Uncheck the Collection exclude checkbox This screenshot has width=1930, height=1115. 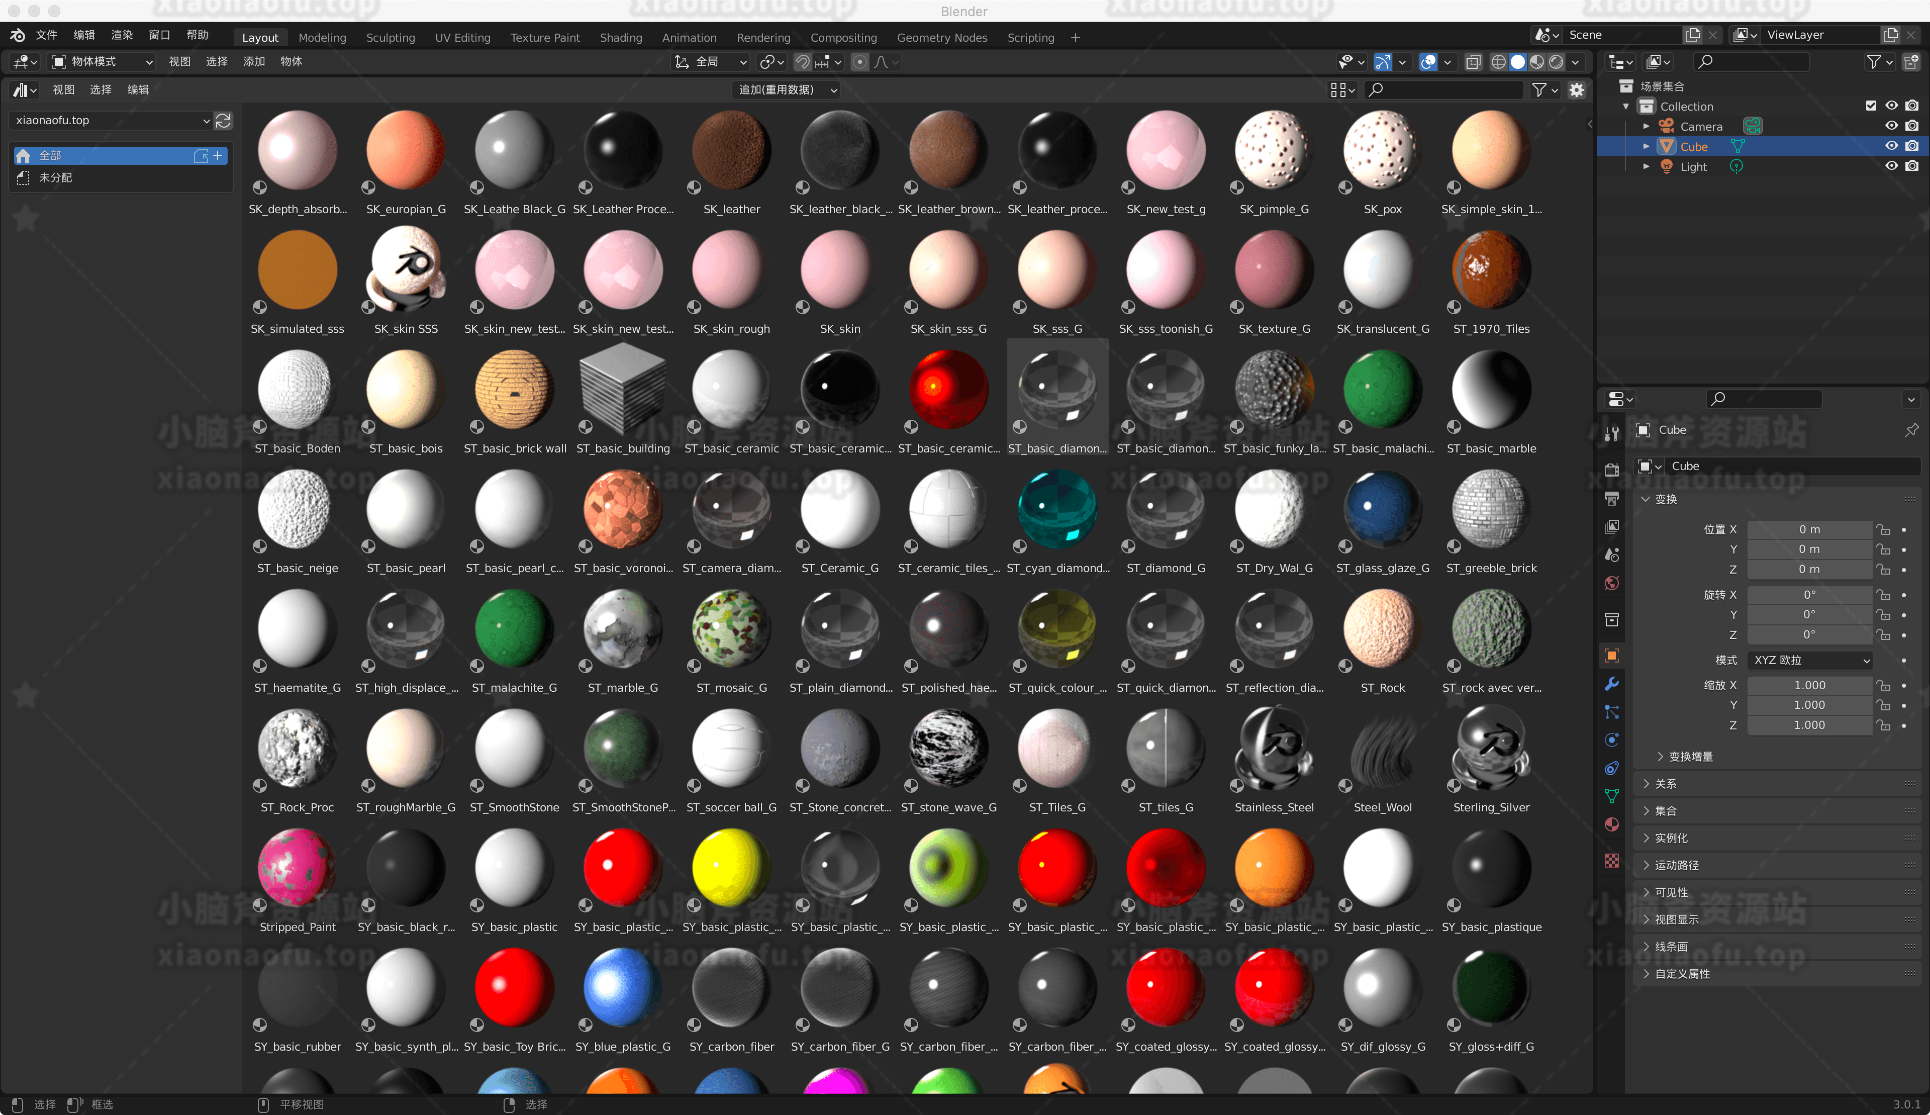(x=1870, y=106)
